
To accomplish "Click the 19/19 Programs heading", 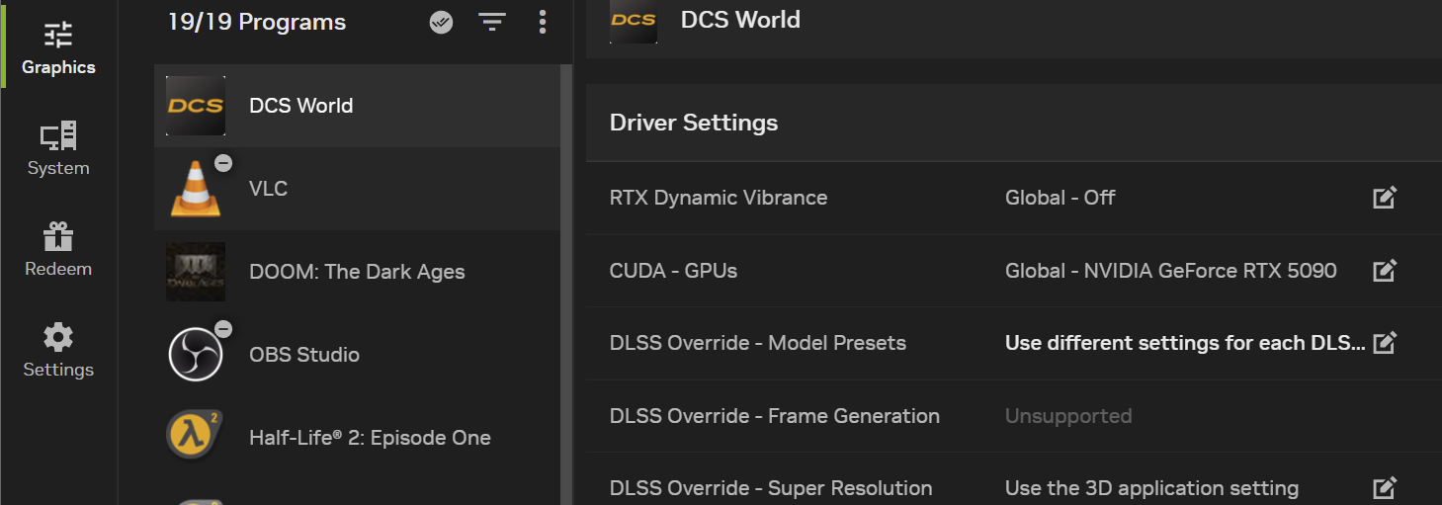I will [257, 22].
